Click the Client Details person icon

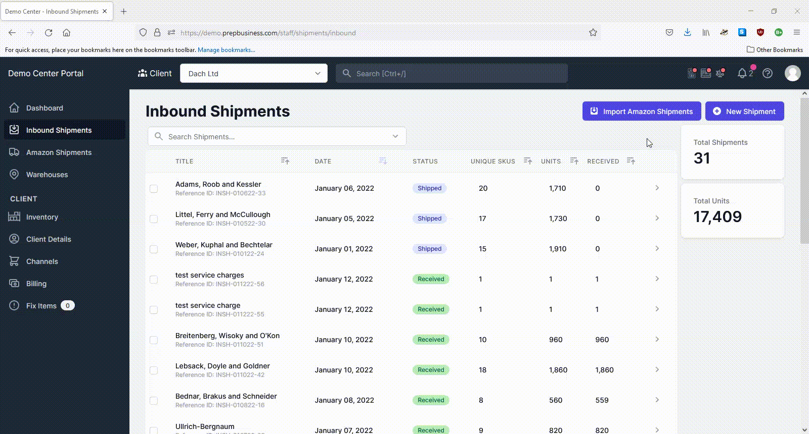point(14,239)
